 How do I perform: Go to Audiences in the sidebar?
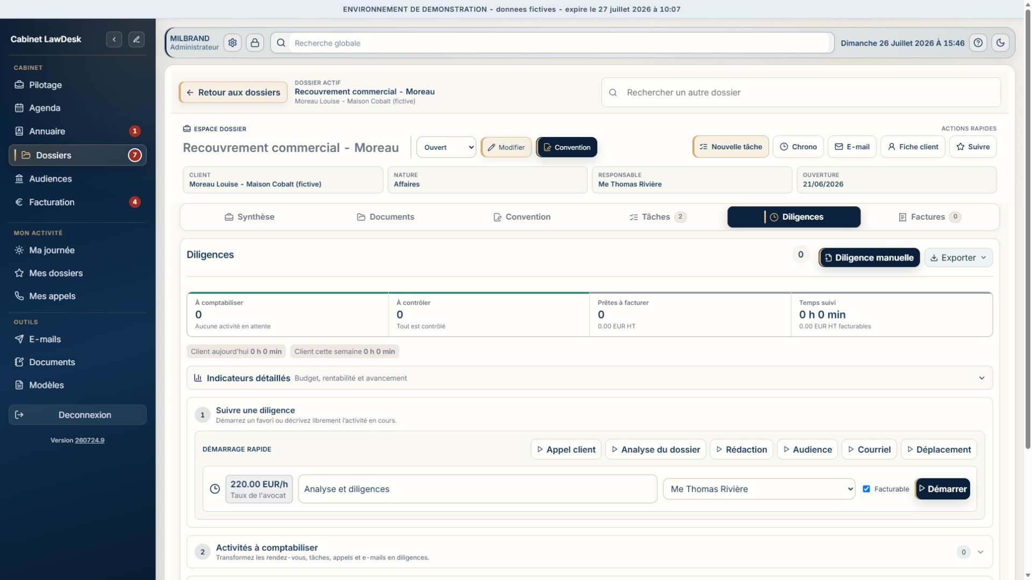(77, 179)
